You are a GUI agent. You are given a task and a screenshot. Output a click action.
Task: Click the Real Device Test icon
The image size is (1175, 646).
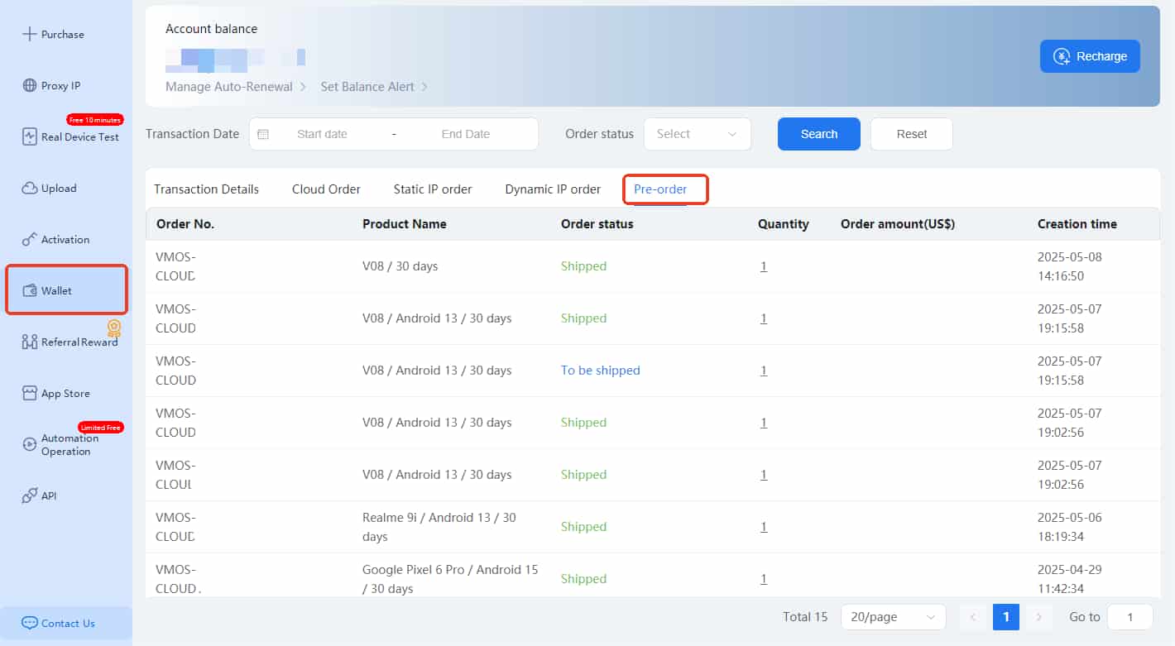[x=30, y=136]
